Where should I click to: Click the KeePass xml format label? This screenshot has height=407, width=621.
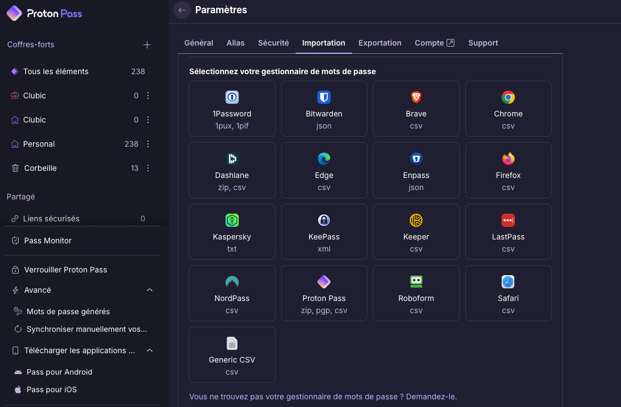click(324, 249)
